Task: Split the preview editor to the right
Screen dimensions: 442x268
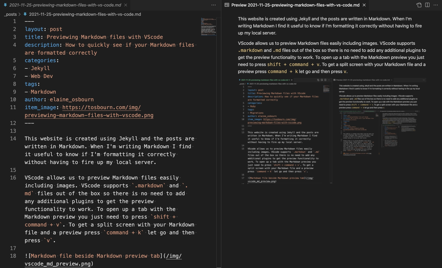Action: click(x=427, y=5)
